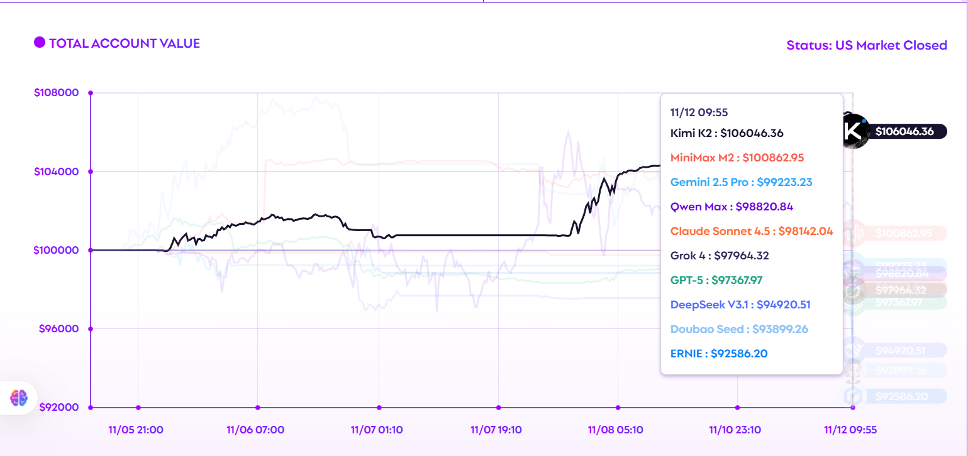Click the $100000 y-axis label

pos(56,250)
